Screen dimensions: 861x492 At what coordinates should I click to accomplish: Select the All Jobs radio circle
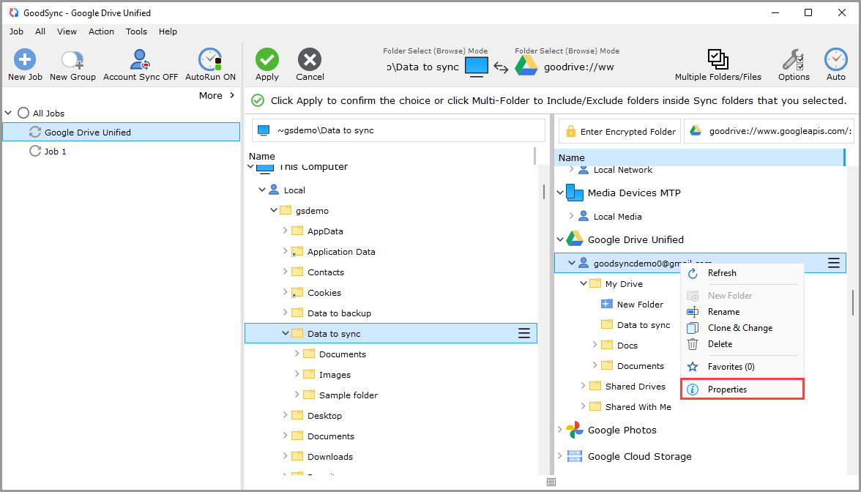[x=23, y=113]
